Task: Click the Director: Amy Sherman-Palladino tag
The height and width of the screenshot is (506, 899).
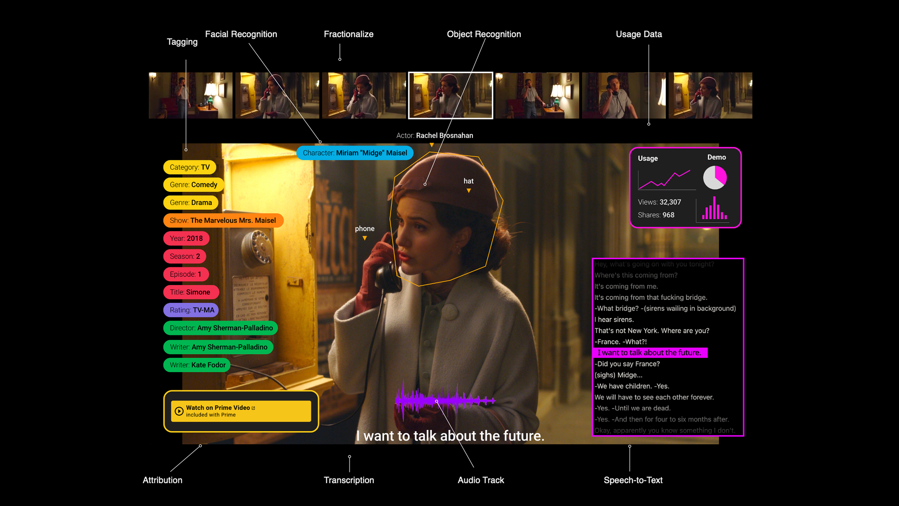Action: click(x=221, y=328)
